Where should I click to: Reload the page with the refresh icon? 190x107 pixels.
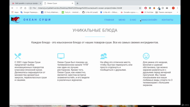21,8
